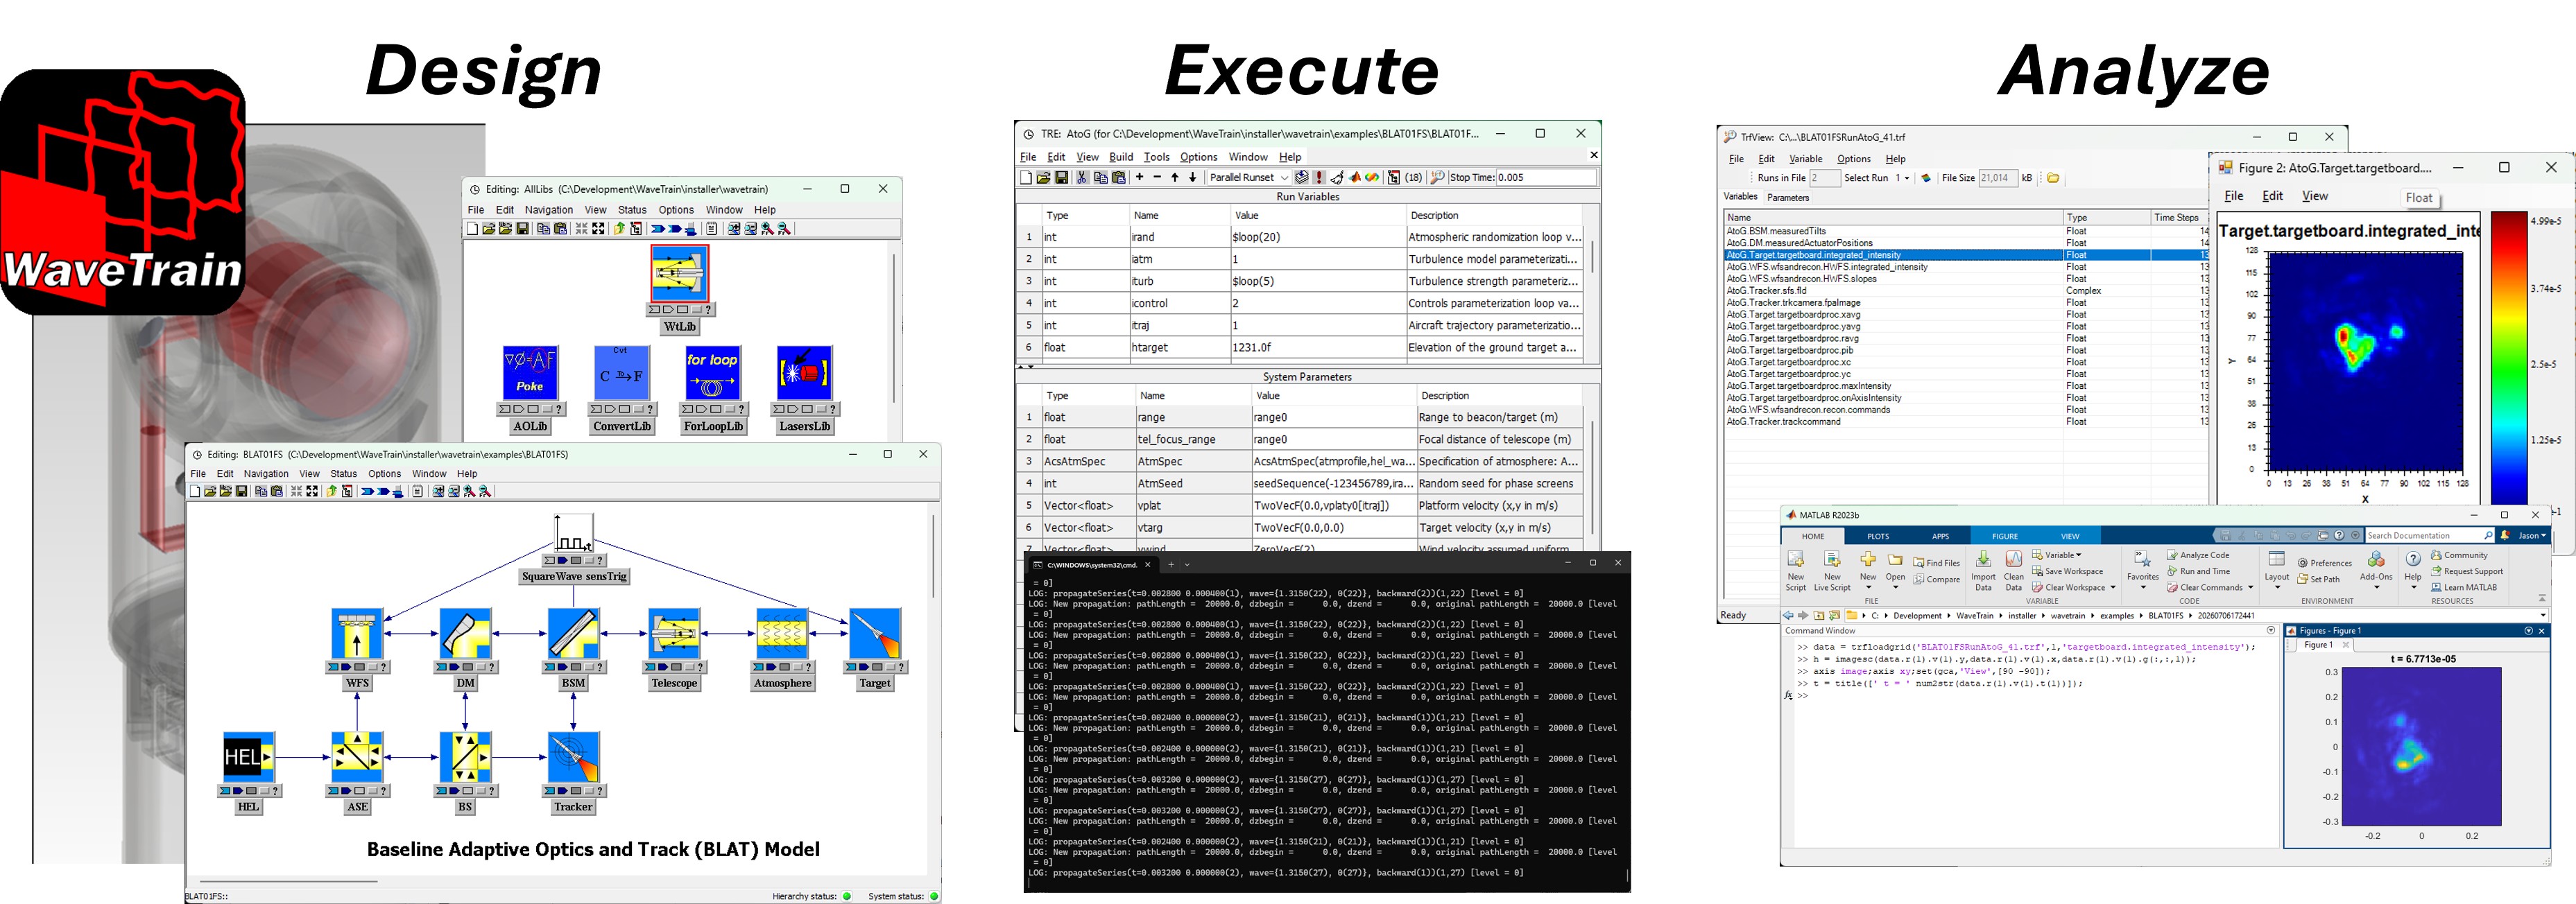Switch to the Parameters tab in TrfView
This screenshot has width=2576, height=904.
1788,198
